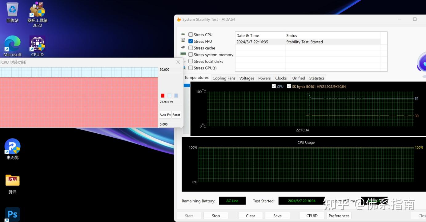Tick the Stress GPU(s) checkbox
The height and width of the screenshot is (222, 426).
[191, 68]
